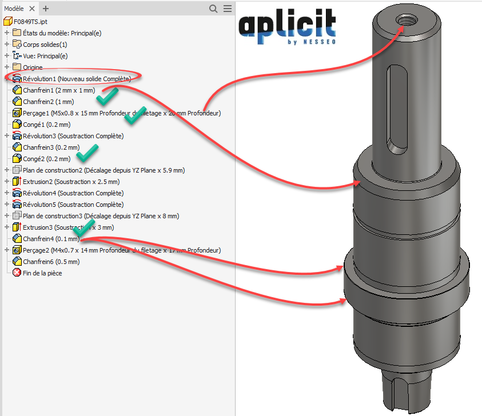Click the Vue: Principal(e) view icon
Image resolution: width=482 pixels, height=416 pixels.
pos(17,55)
